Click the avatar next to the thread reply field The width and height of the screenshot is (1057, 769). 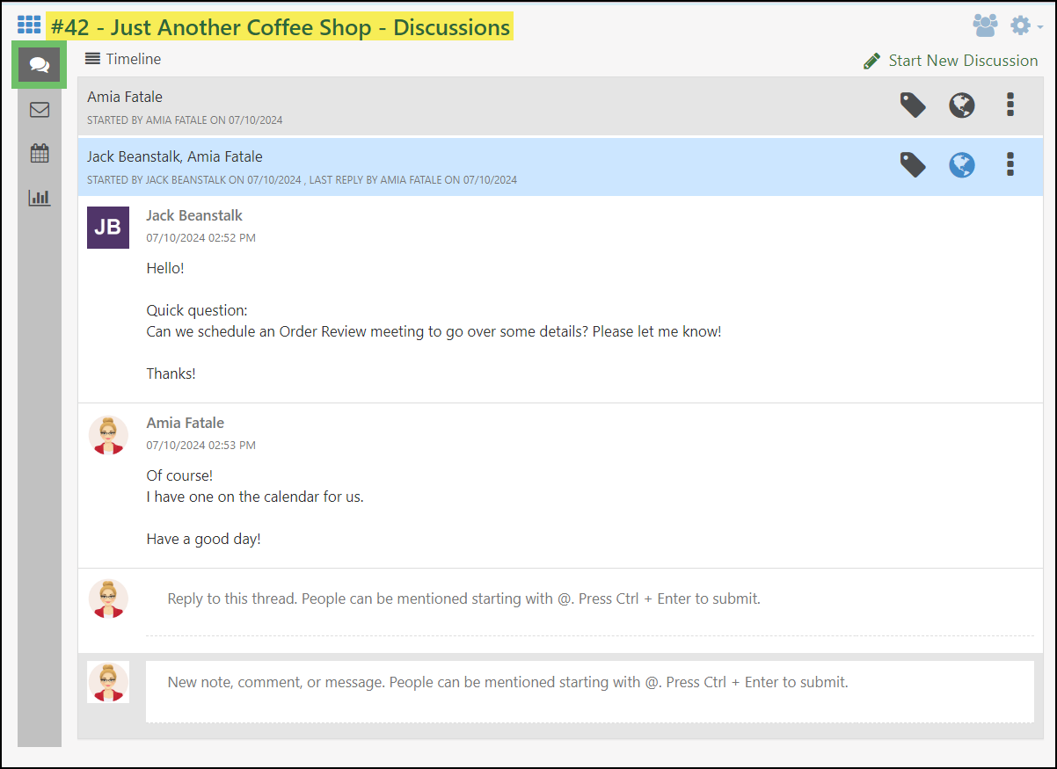point(108,599)
